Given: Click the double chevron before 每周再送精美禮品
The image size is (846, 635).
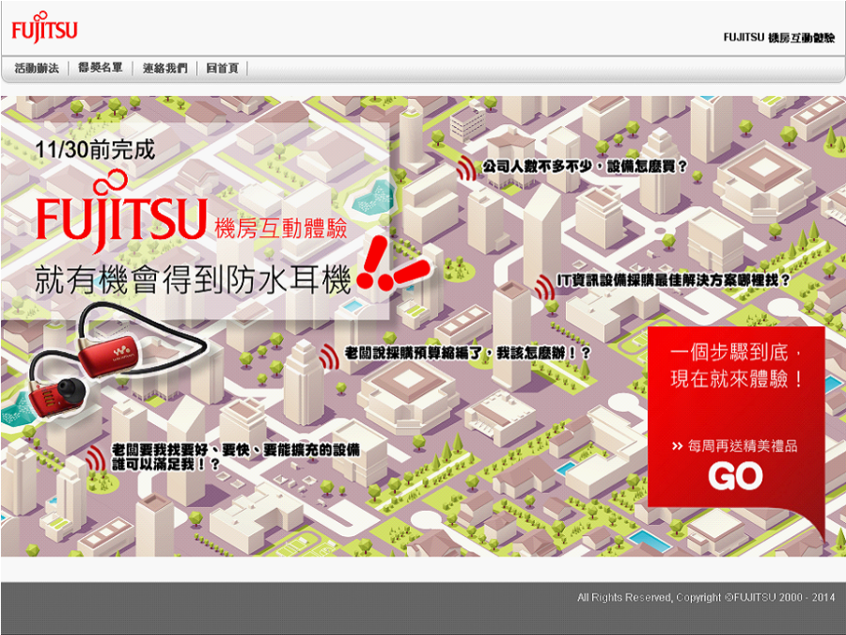Looking at the screenshot, I should point(677,446).
